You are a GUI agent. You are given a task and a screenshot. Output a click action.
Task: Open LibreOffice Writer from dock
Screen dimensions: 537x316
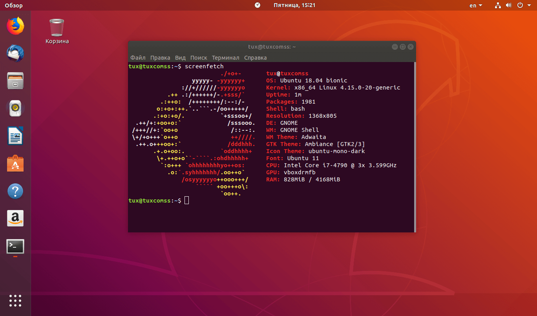pyautogui.click(x=15, y=136)
